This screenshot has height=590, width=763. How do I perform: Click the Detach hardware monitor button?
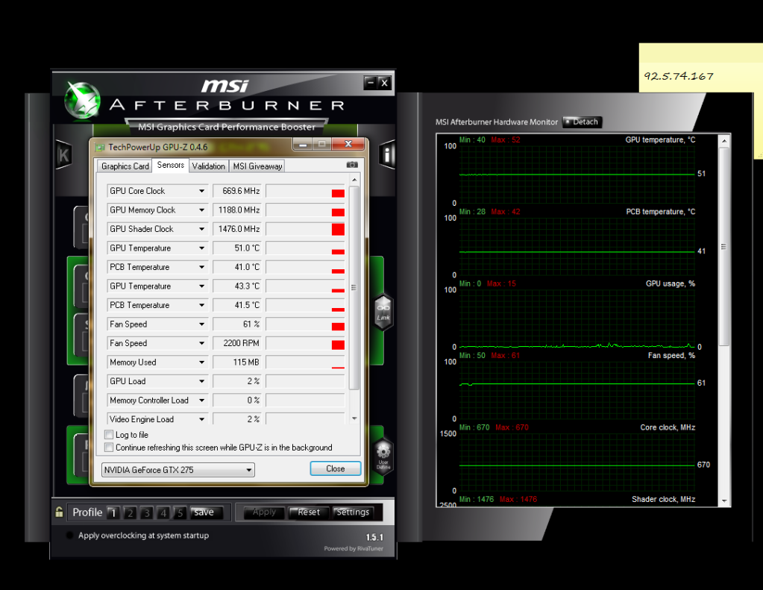582,122
